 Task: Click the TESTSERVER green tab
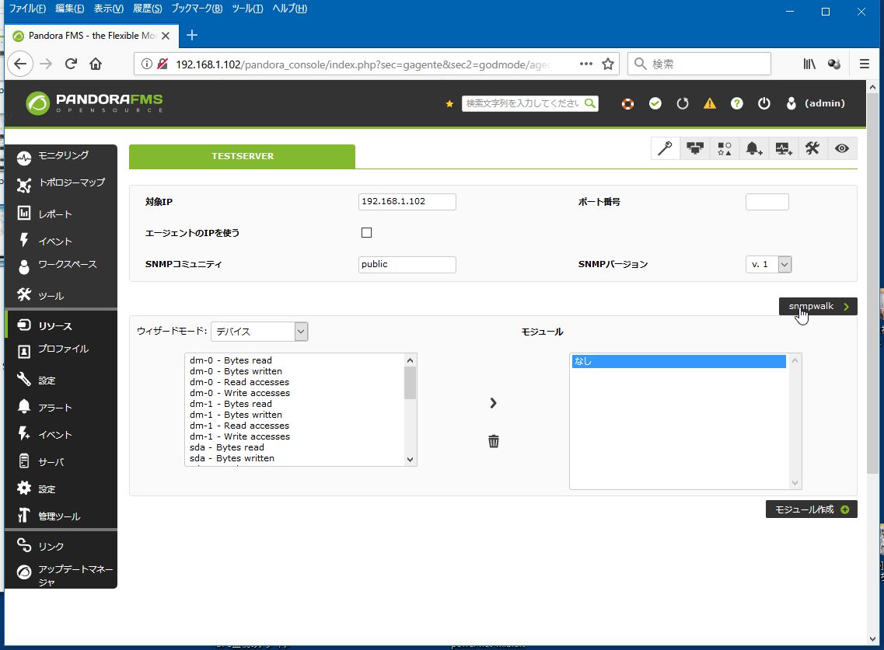[x=243, y=156]
